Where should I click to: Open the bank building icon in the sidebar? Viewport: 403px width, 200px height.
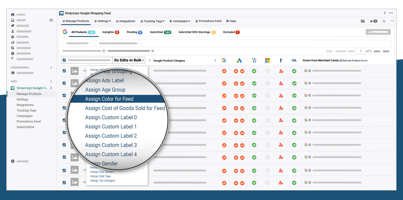click(x=13, y=37)
